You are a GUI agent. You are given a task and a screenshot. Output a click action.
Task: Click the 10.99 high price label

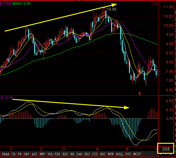[x=111, y=9]
